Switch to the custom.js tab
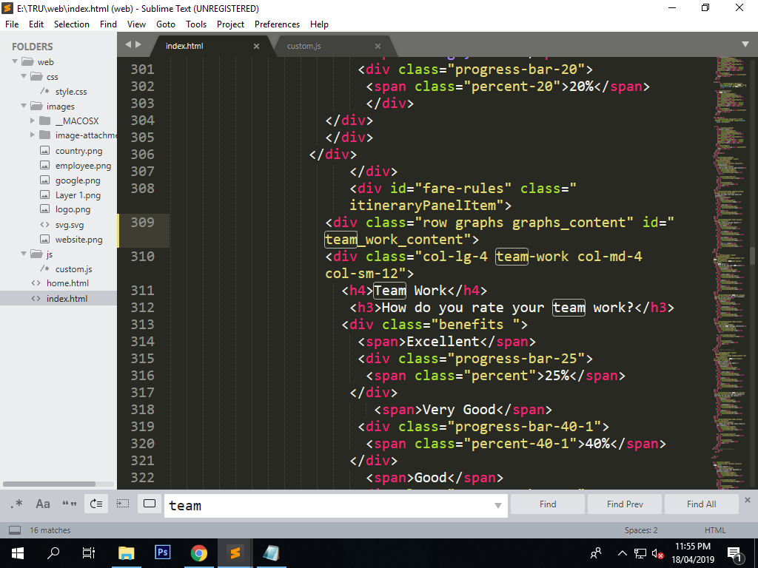This screenshot has height=568, width=758. [x=303, y=46]
